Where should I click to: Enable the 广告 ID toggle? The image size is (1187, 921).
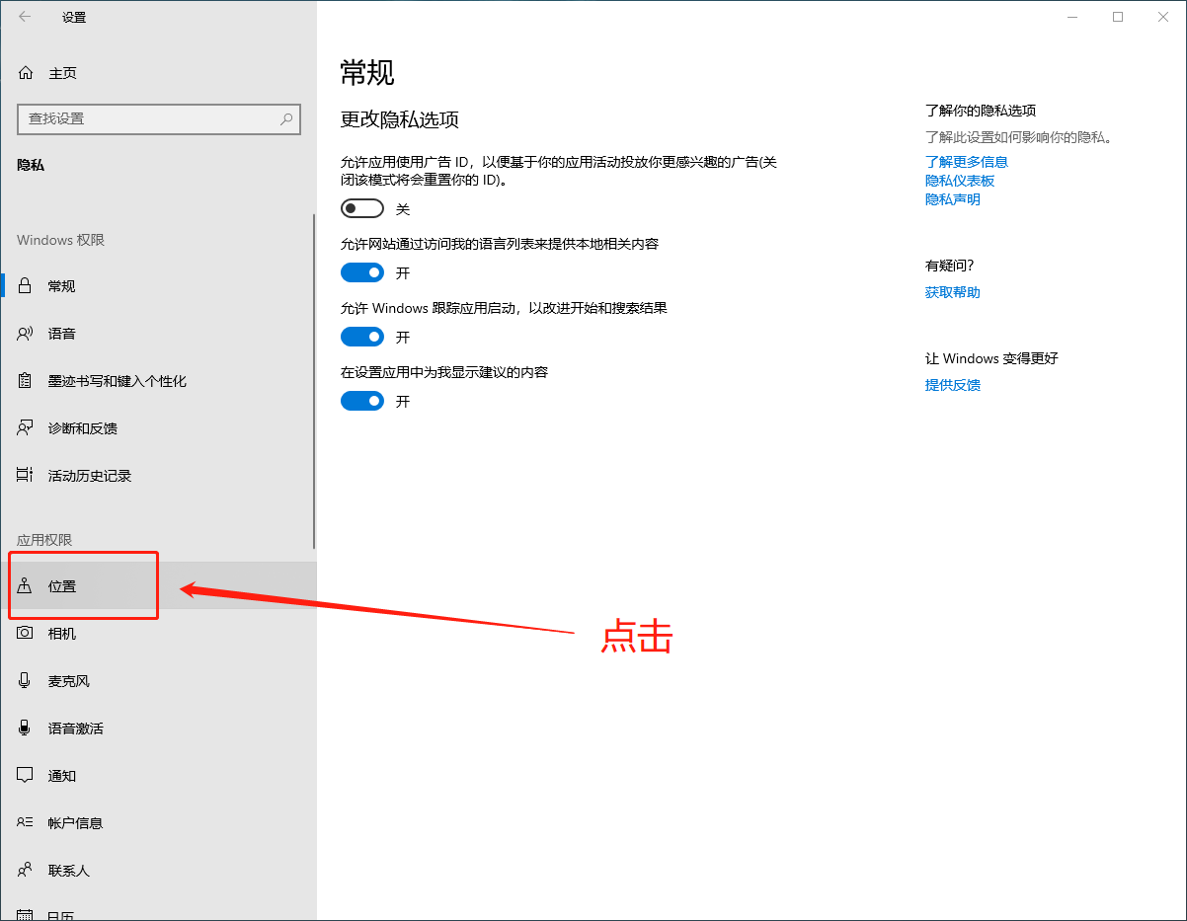[361, 208]
